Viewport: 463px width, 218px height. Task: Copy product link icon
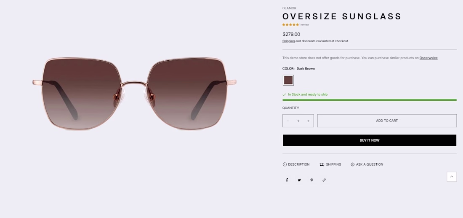[x=324, y=180]
